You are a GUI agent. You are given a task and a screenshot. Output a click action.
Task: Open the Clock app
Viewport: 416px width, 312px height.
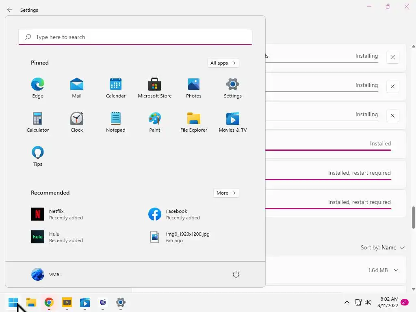pos(77,122)
